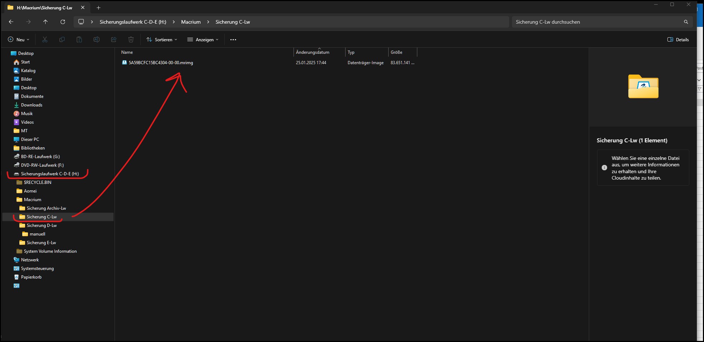
Task: Click the forward navigation arrow
Action: tap(28, 22)
